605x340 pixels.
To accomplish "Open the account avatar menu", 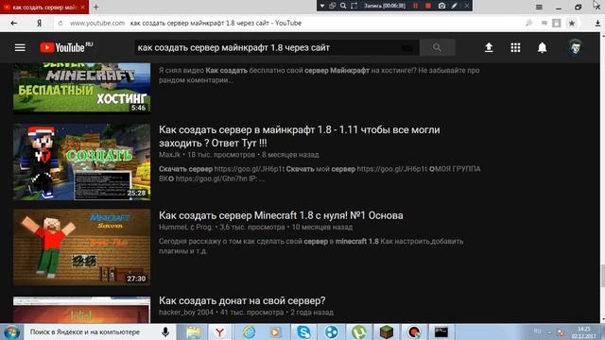I will pyautogui.click(x=575, y=47).
